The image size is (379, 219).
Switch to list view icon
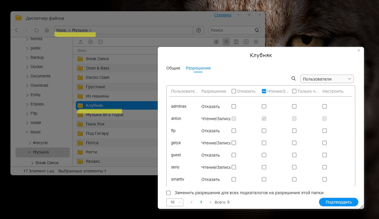(226, 42)
